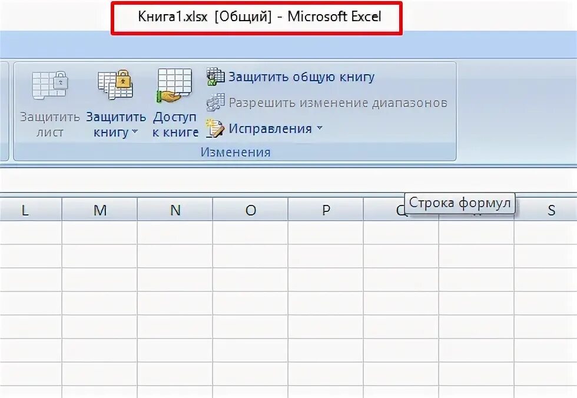Select column M header

pyautogui.click(x=100, y=209)
